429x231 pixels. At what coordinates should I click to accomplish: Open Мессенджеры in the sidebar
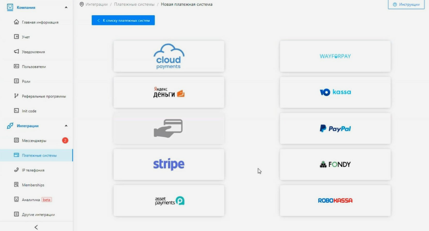click(34, 141)
